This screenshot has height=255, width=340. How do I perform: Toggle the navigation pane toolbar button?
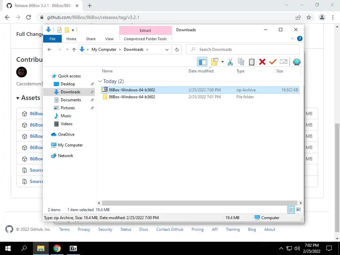(x=202, y=62)
